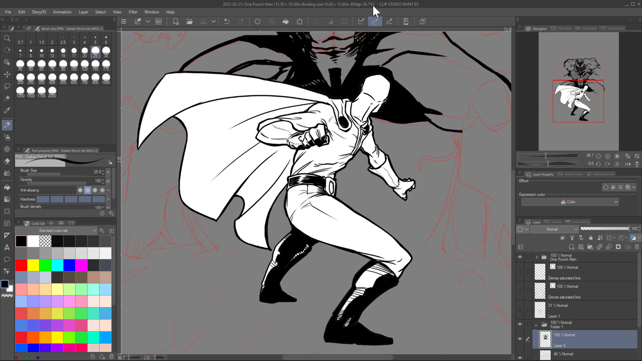Click New raster layer icon

pyautogui.click(x=571, y=247)
